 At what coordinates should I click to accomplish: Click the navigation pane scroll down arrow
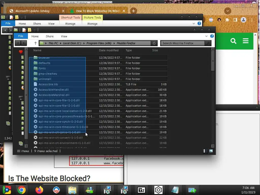tap(26, 146)
